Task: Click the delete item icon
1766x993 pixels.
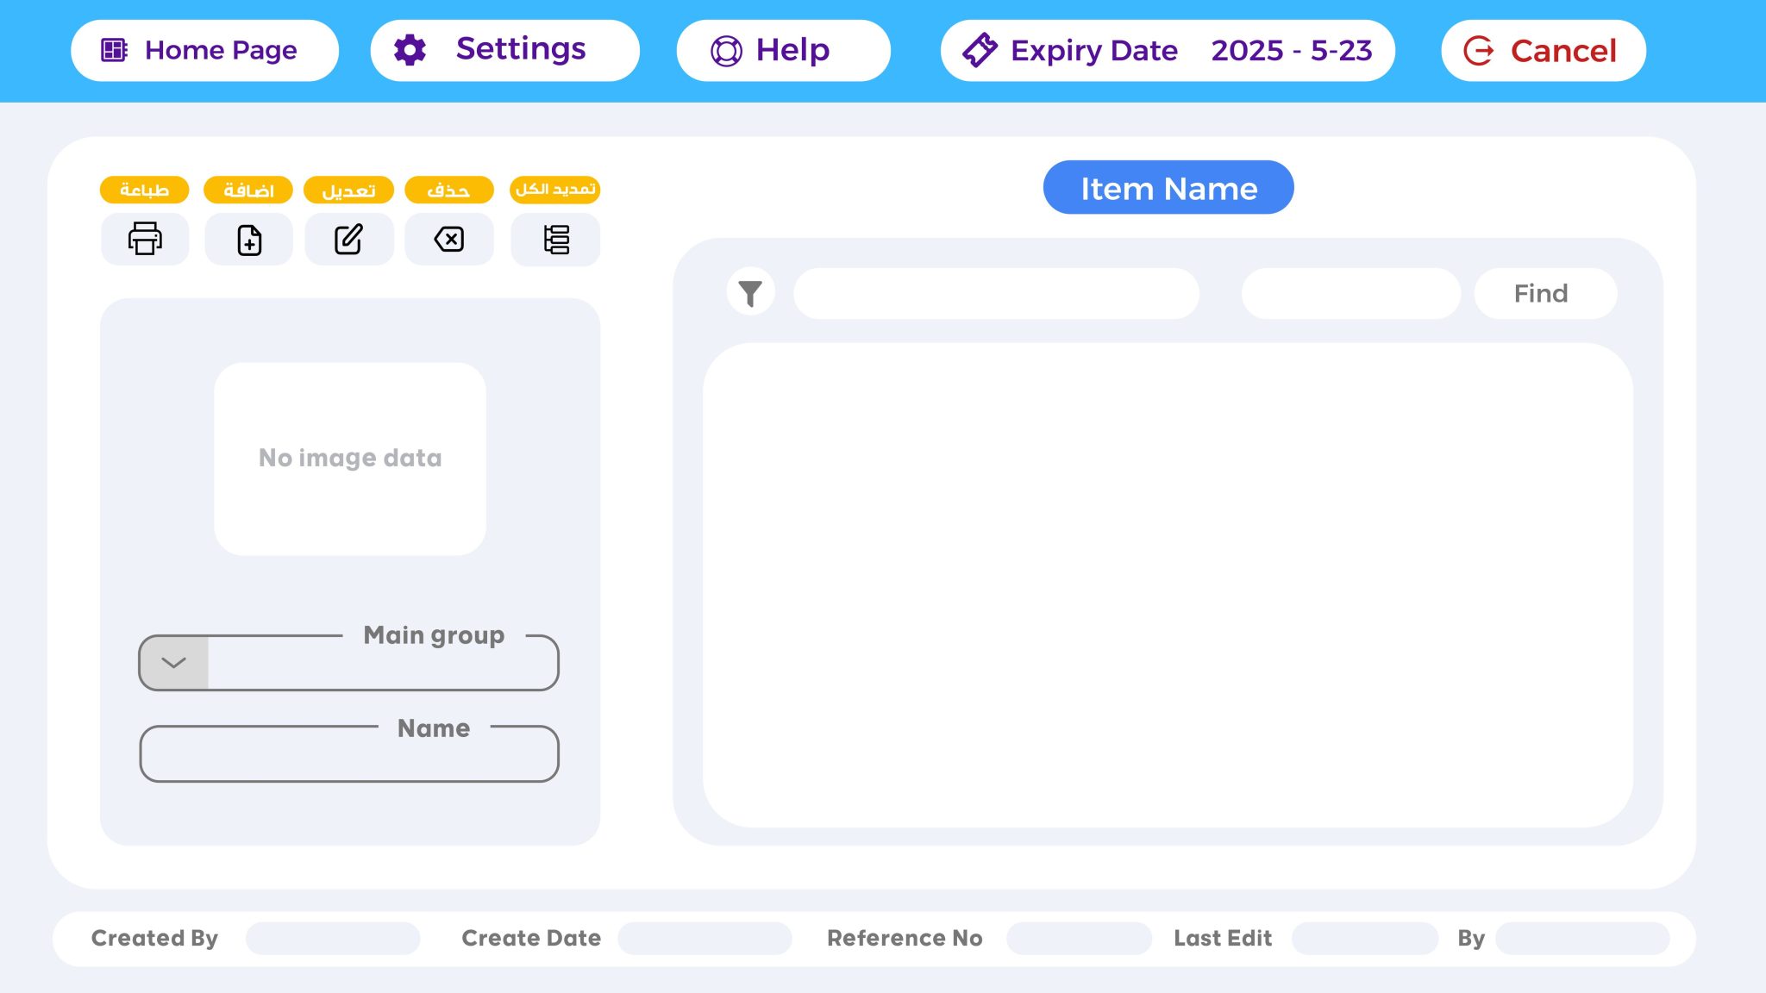Action: click(x=451, y=239)
